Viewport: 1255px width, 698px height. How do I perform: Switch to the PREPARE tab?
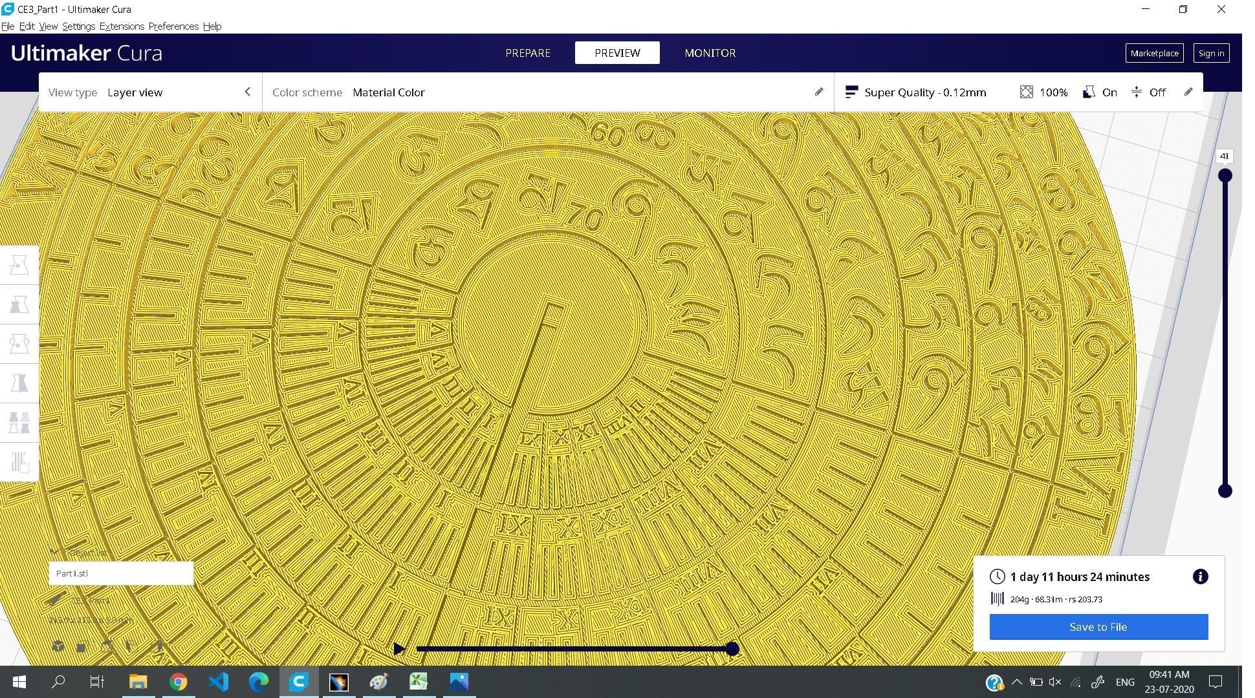(x=527, y=53)
